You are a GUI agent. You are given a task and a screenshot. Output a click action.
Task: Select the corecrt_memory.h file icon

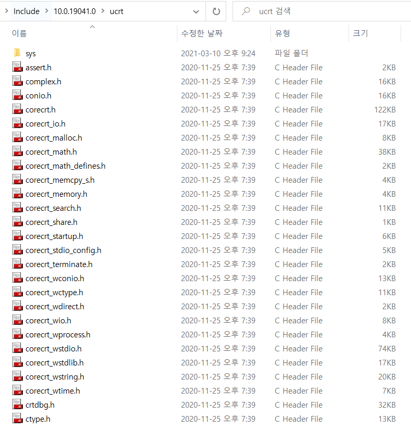[x=18, y=194]
